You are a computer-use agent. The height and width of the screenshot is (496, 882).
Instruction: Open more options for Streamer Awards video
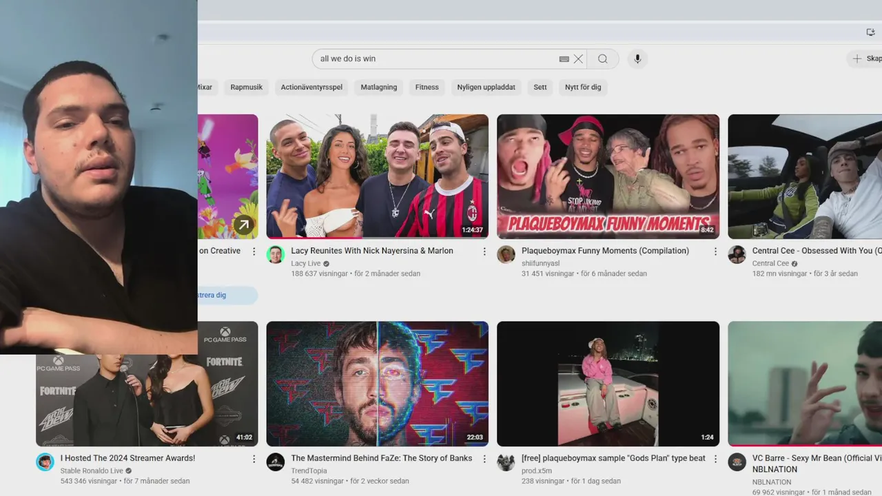point(254,459)
